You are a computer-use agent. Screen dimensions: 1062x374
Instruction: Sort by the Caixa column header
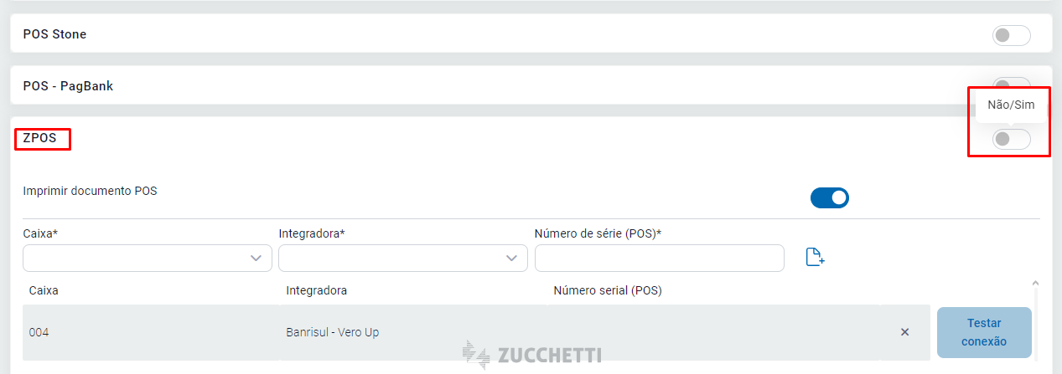(x=44, y=290)
